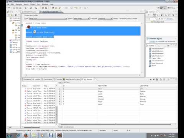Open the Help menu
The width and height of the screenshot is (184, 138).
[51, 4]
